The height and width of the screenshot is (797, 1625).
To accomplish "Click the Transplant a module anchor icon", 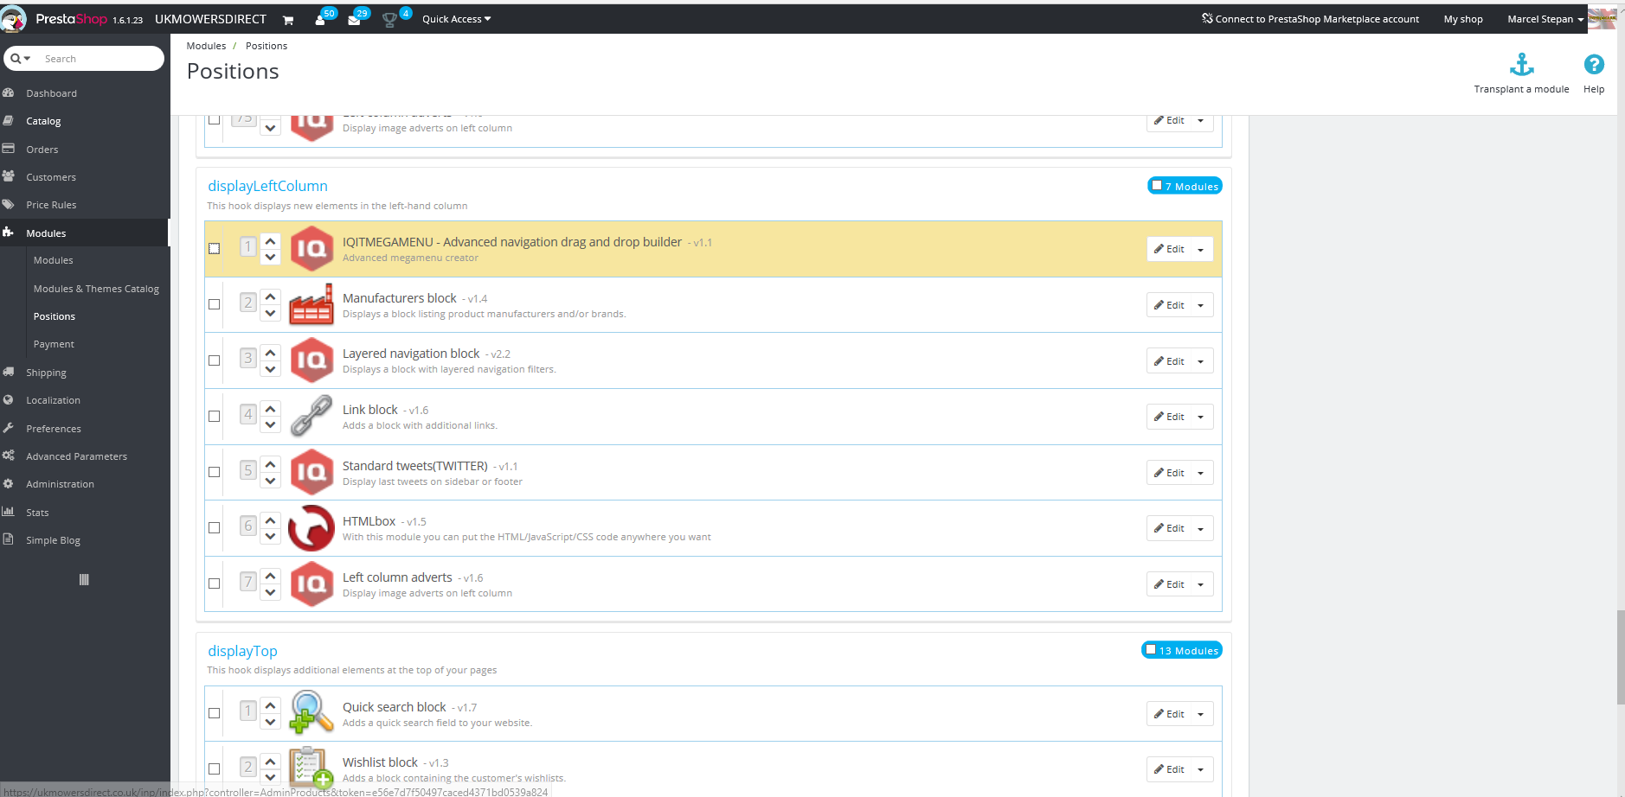I will click(1521, 65).
